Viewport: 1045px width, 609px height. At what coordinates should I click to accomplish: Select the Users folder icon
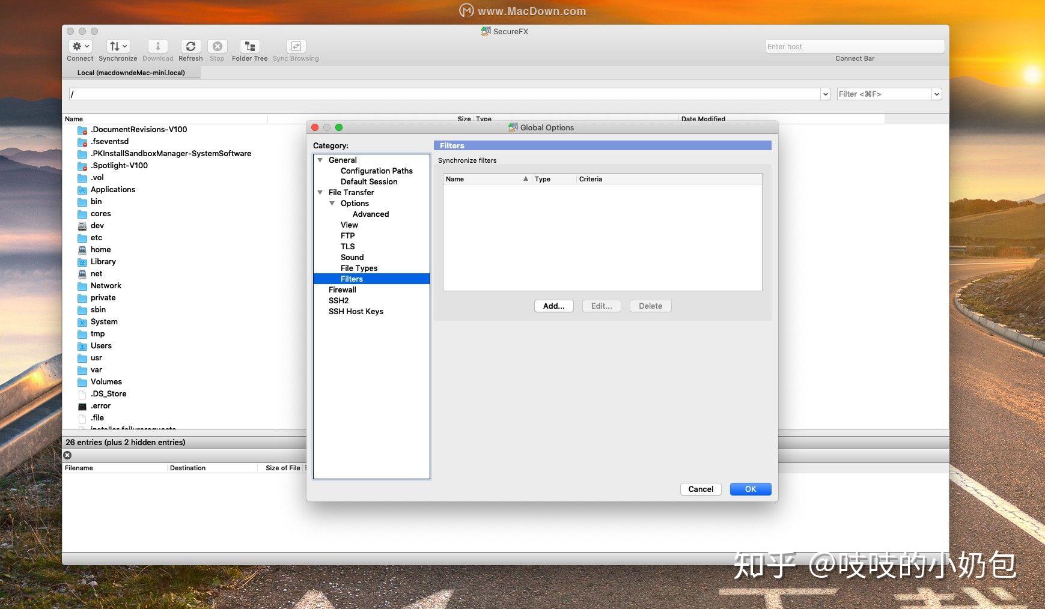[82, 346]
